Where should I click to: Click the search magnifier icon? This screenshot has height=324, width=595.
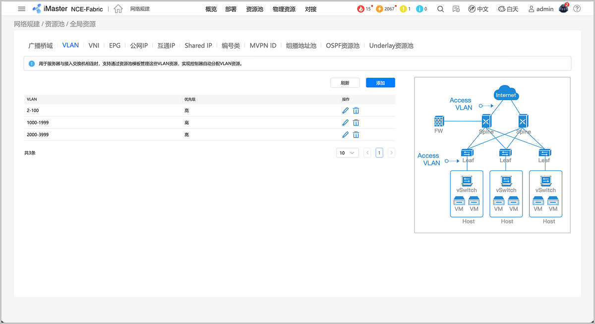[440, 9]
